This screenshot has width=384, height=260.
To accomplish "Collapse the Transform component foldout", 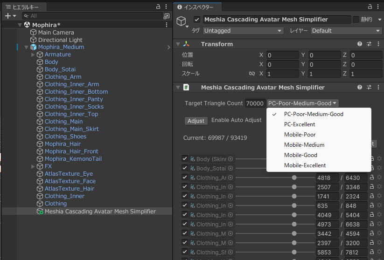I will coord(178,44).
